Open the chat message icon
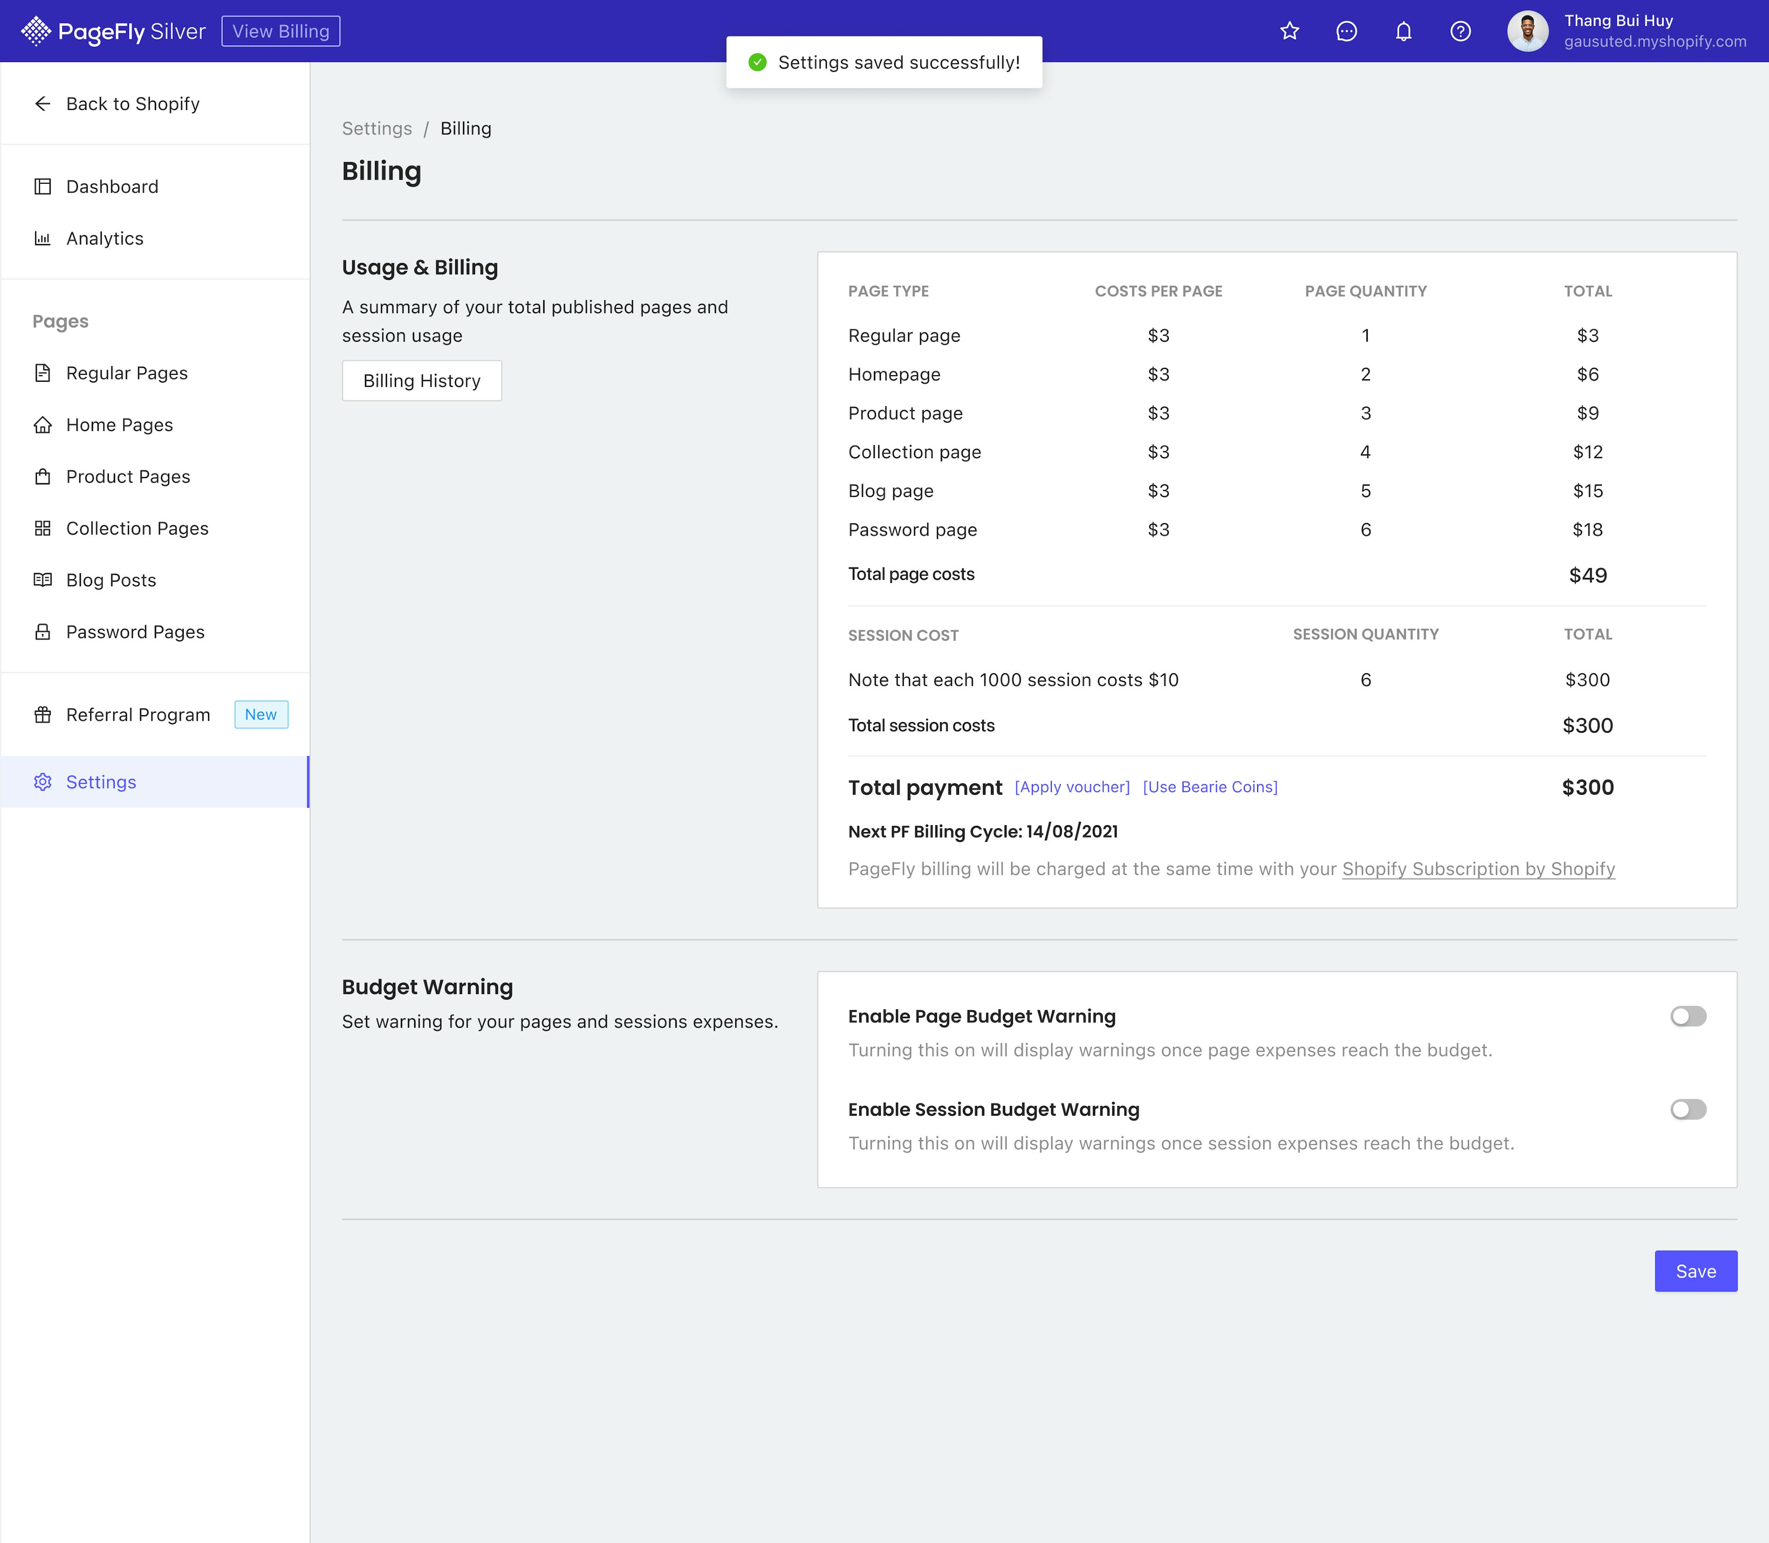 point(1346,31)
